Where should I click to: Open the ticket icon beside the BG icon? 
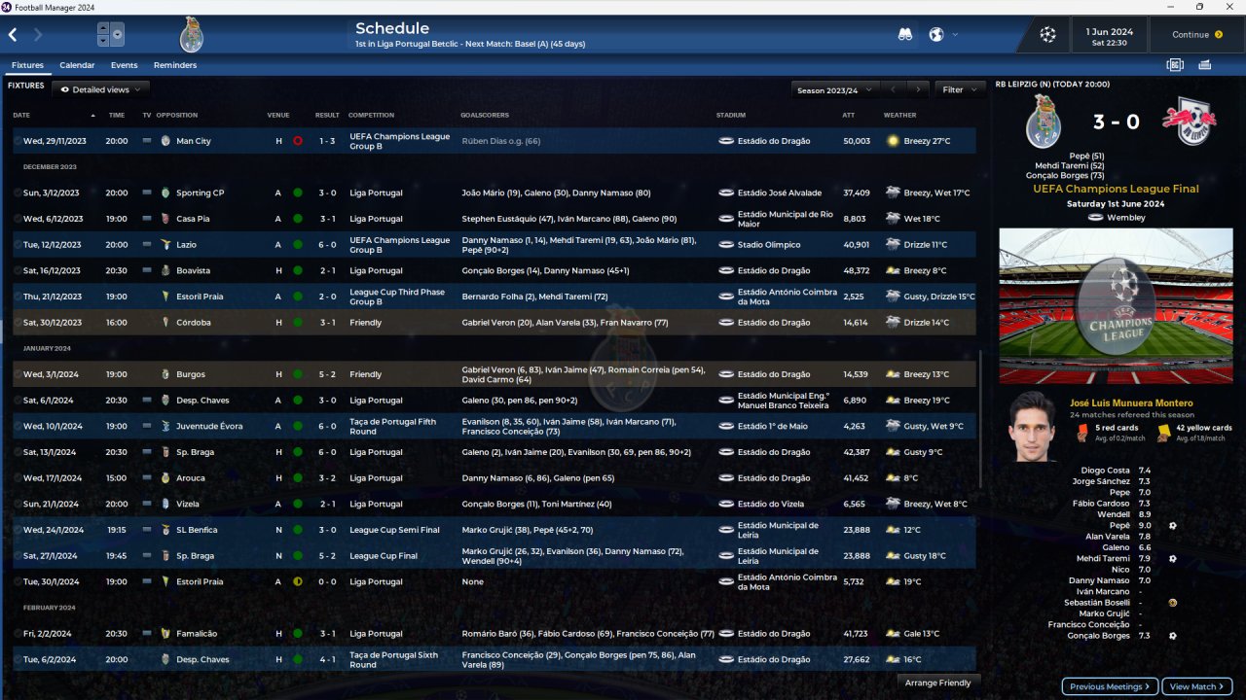tap(1204, 65)
